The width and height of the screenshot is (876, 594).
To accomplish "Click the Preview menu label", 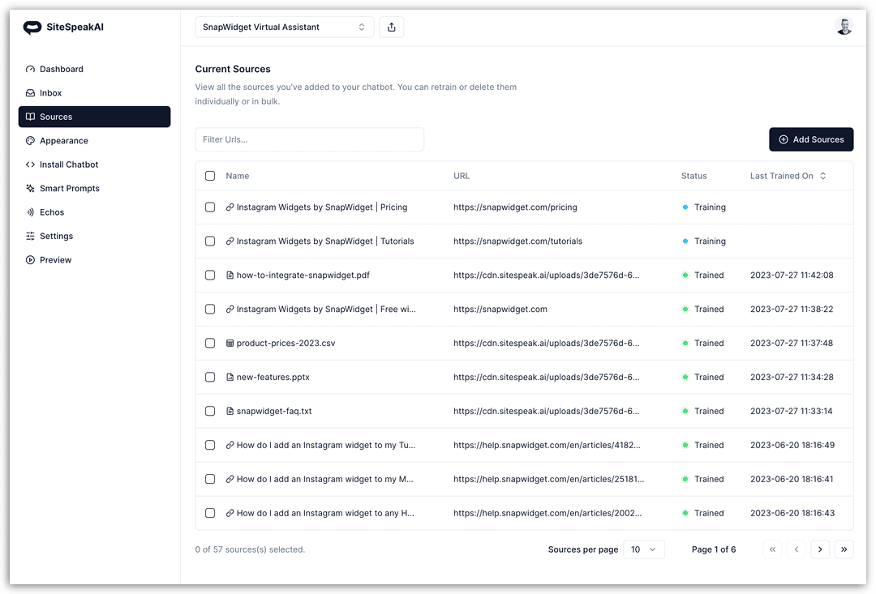I will 55,260.
